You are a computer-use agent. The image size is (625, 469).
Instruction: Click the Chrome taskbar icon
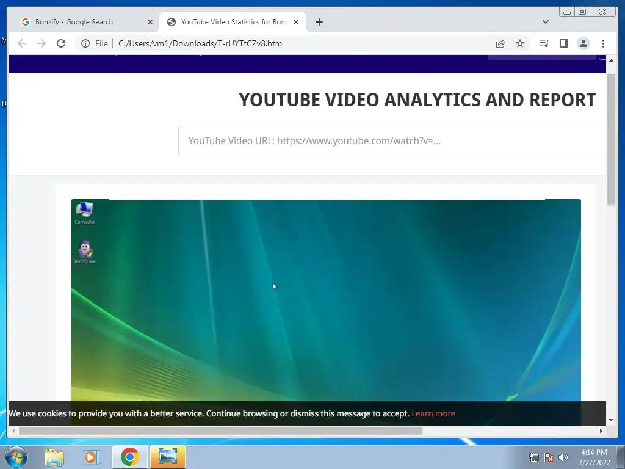point(129,457)
